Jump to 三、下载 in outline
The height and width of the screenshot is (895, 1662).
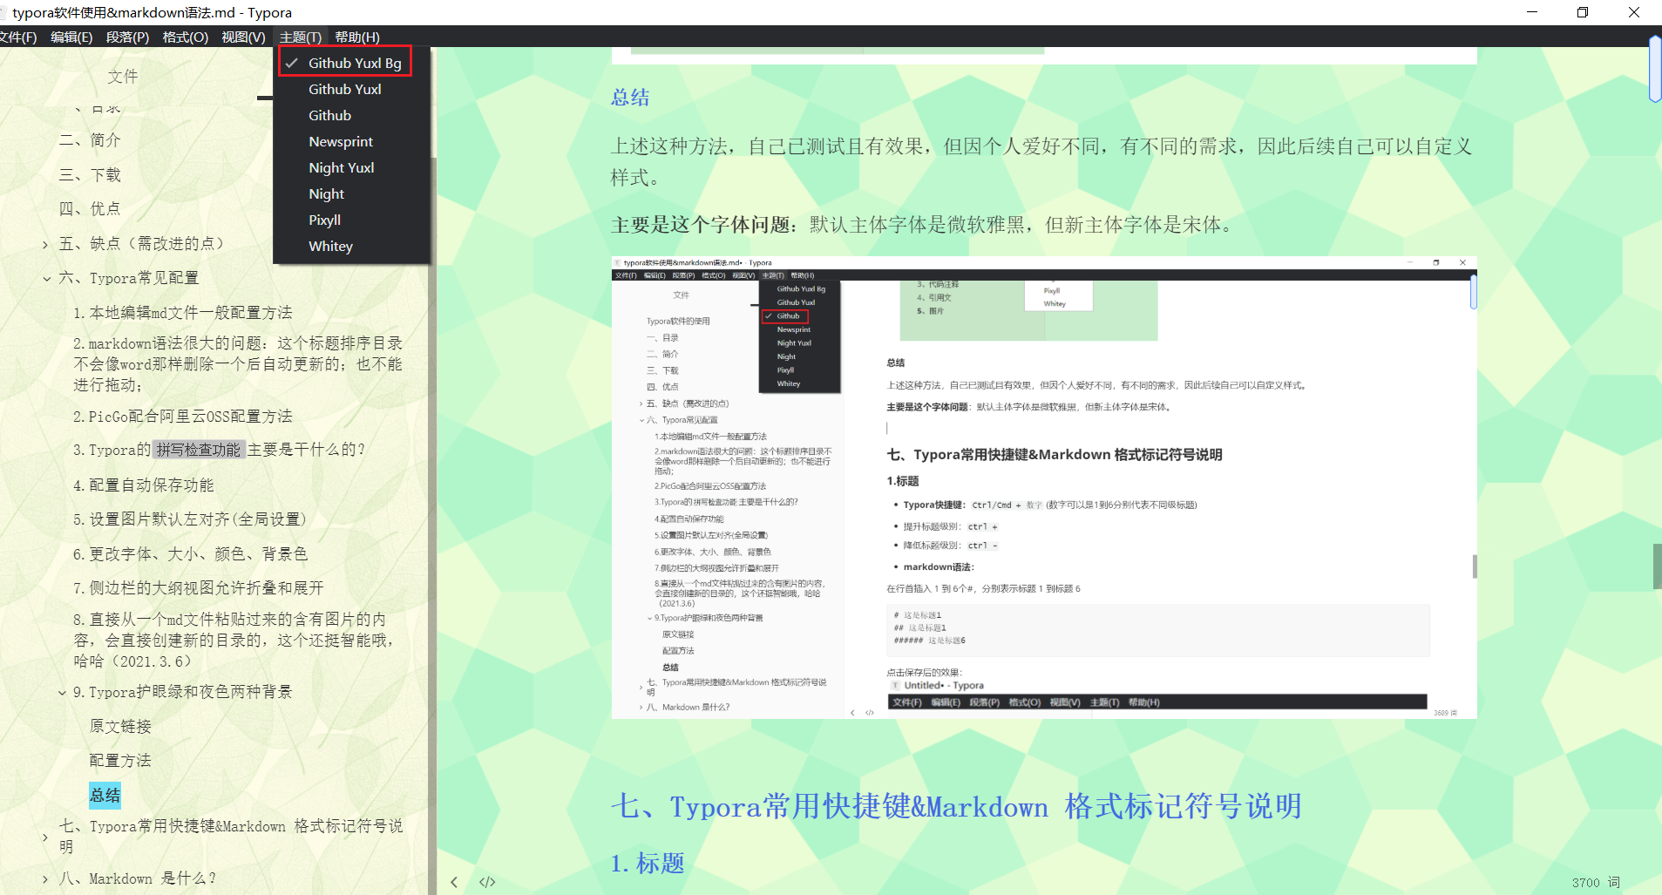coord(90,175)
